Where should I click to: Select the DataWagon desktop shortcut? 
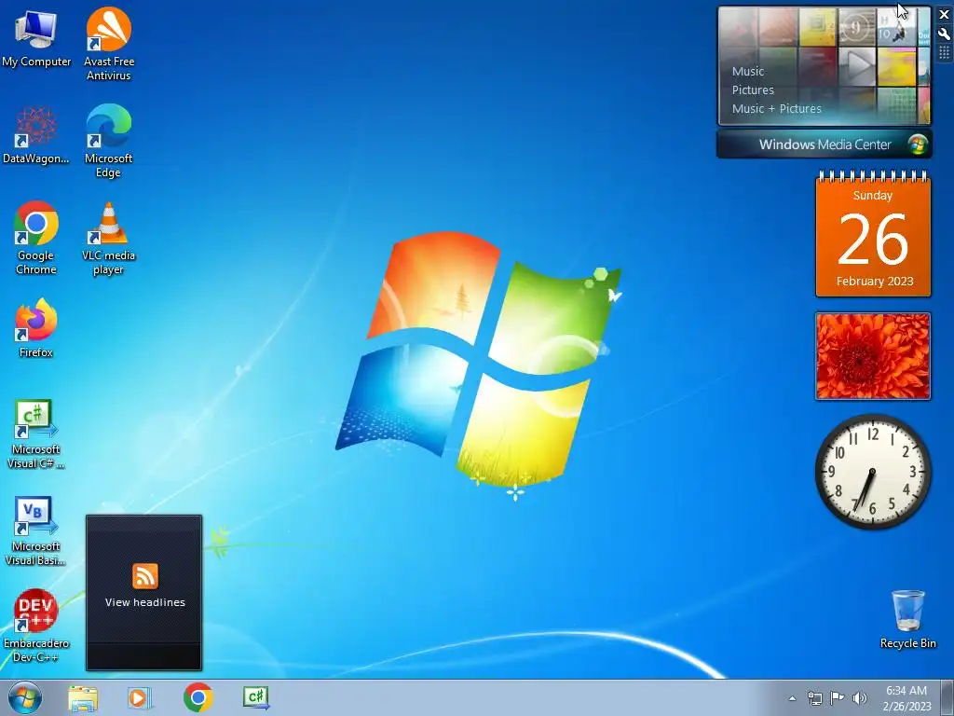36,135
